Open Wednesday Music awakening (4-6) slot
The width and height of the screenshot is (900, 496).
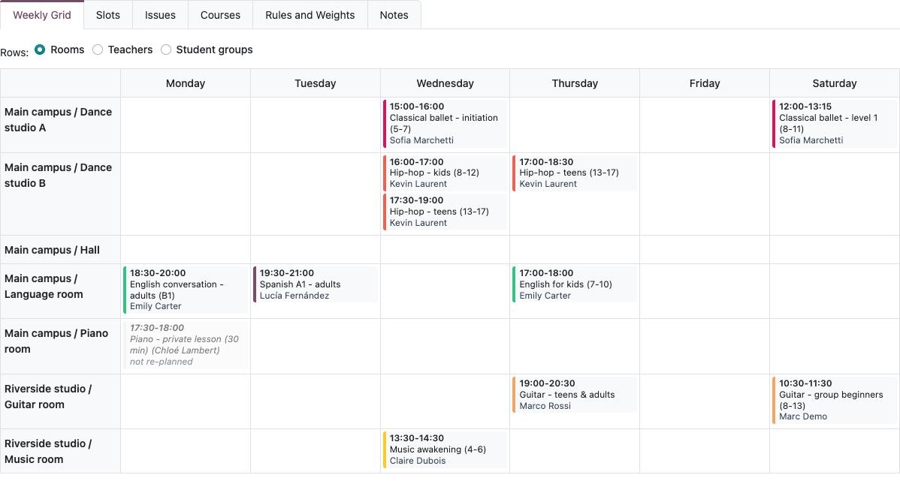point(445,449)
